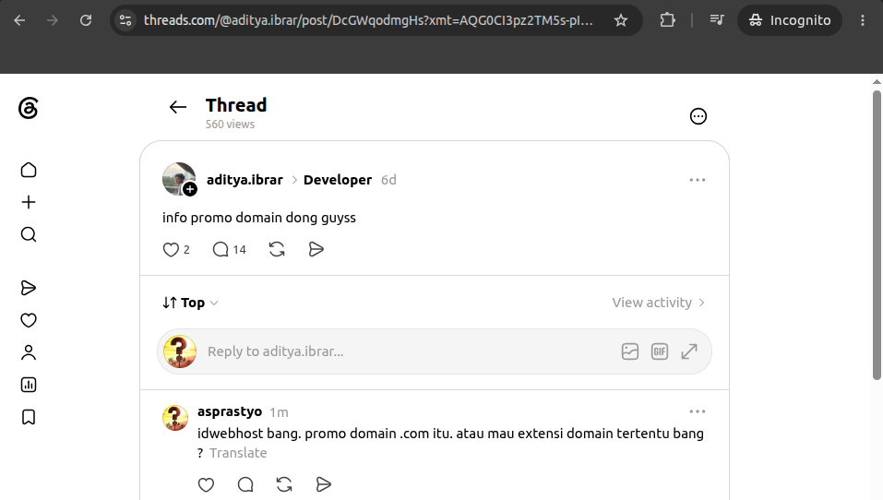Open asprastyo's profile name
883x500 pixels.
230,411
